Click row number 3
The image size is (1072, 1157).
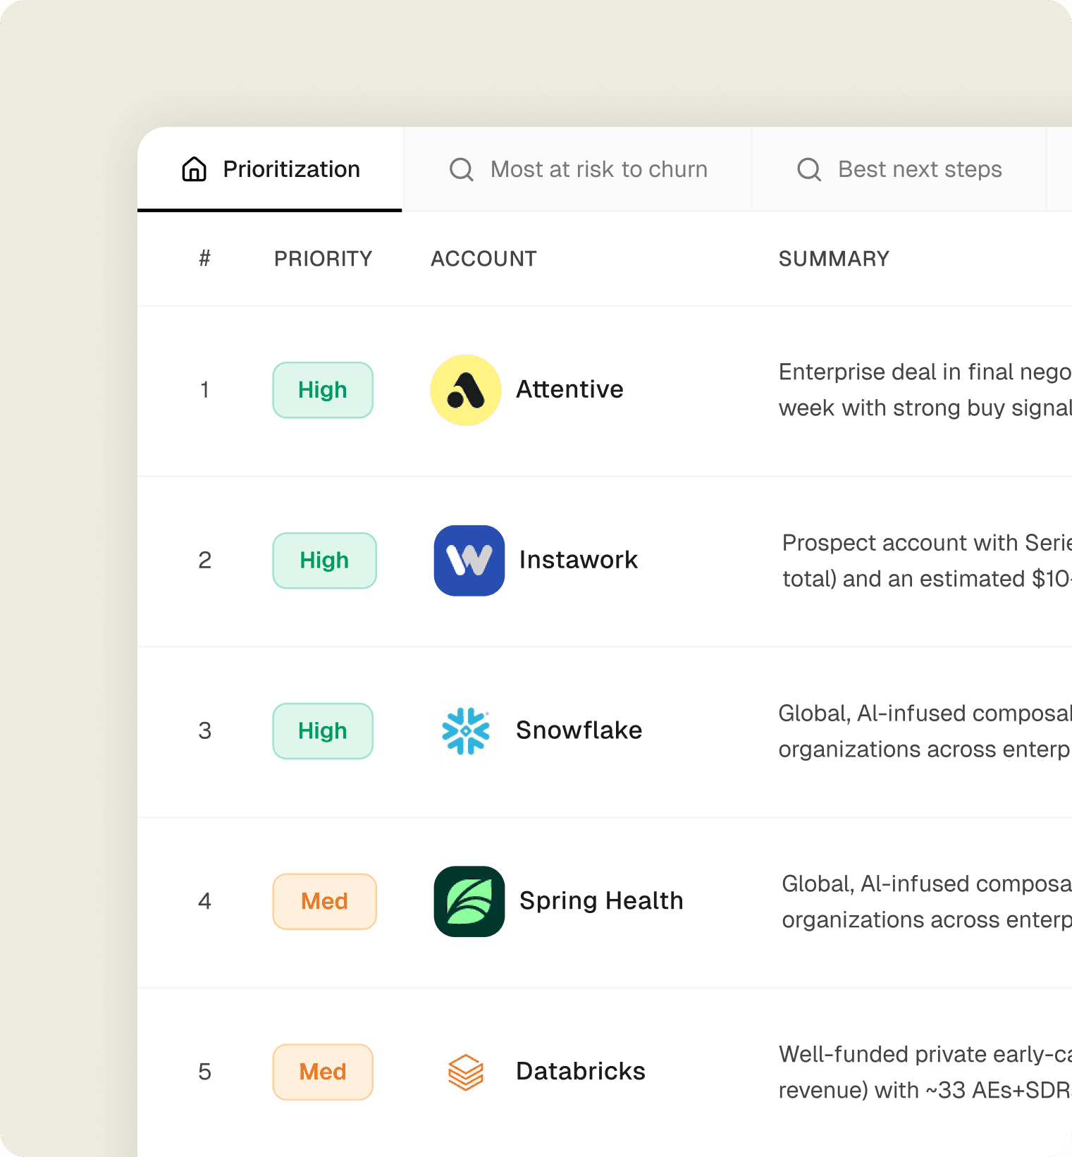coord(204,731)
